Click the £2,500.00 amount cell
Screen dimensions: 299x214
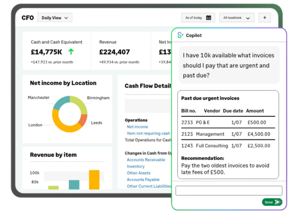point(259,146)
